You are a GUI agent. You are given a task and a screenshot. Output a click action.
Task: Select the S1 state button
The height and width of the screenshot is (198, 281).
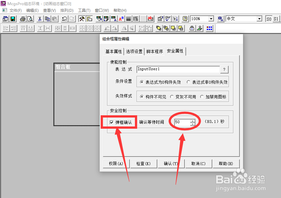click(x=276, y=19)
